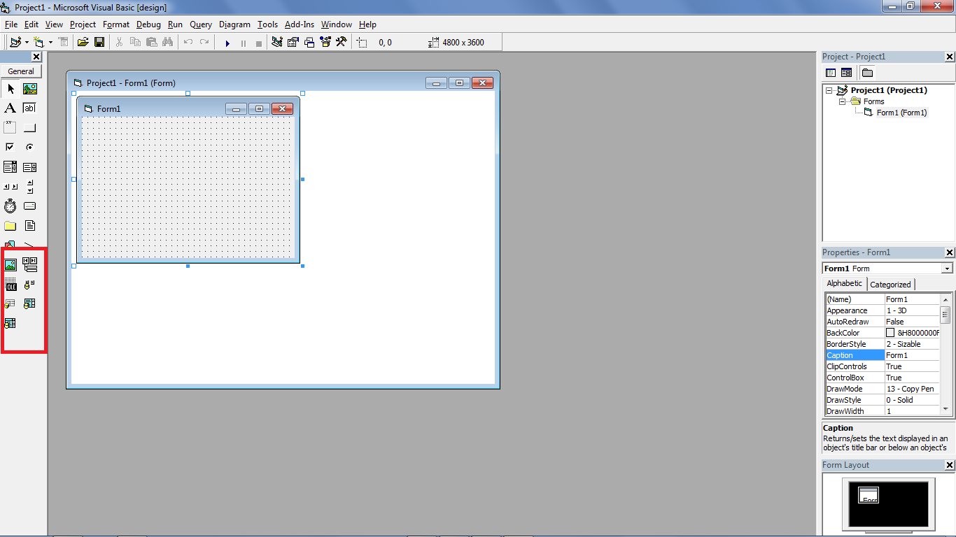The width and height of the screenshot is (956, 537).
Task: Select the Frame control tool
Action: [x=10, y=128]
